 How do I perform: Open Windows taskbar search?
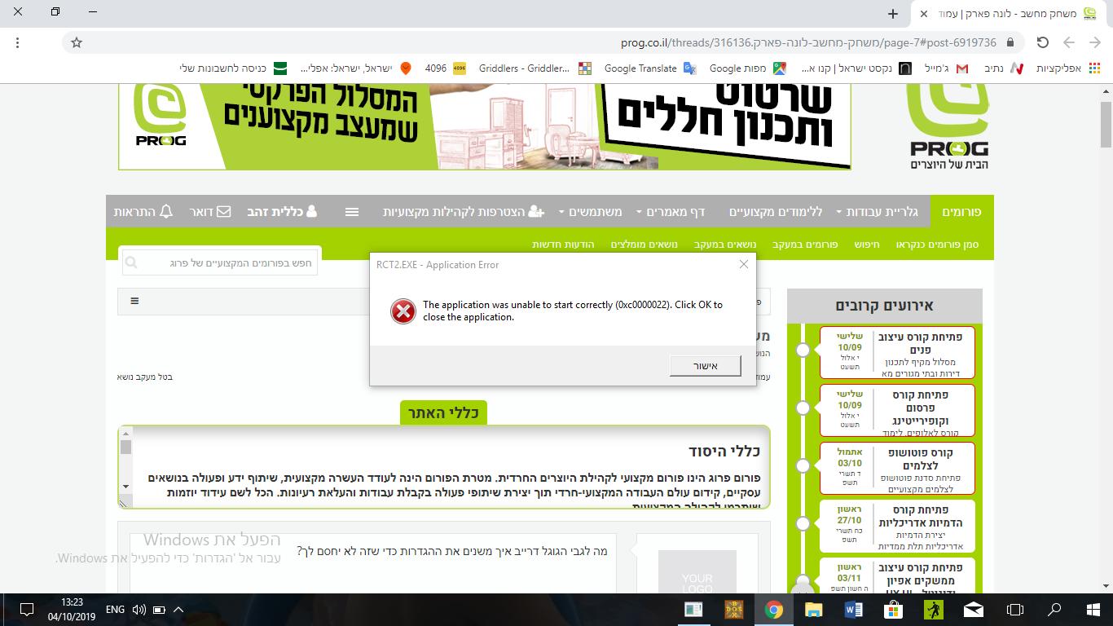[1054, 610]
